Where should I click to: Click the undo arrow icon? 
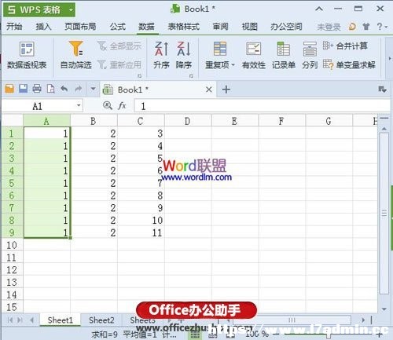[x=64, y=89]
